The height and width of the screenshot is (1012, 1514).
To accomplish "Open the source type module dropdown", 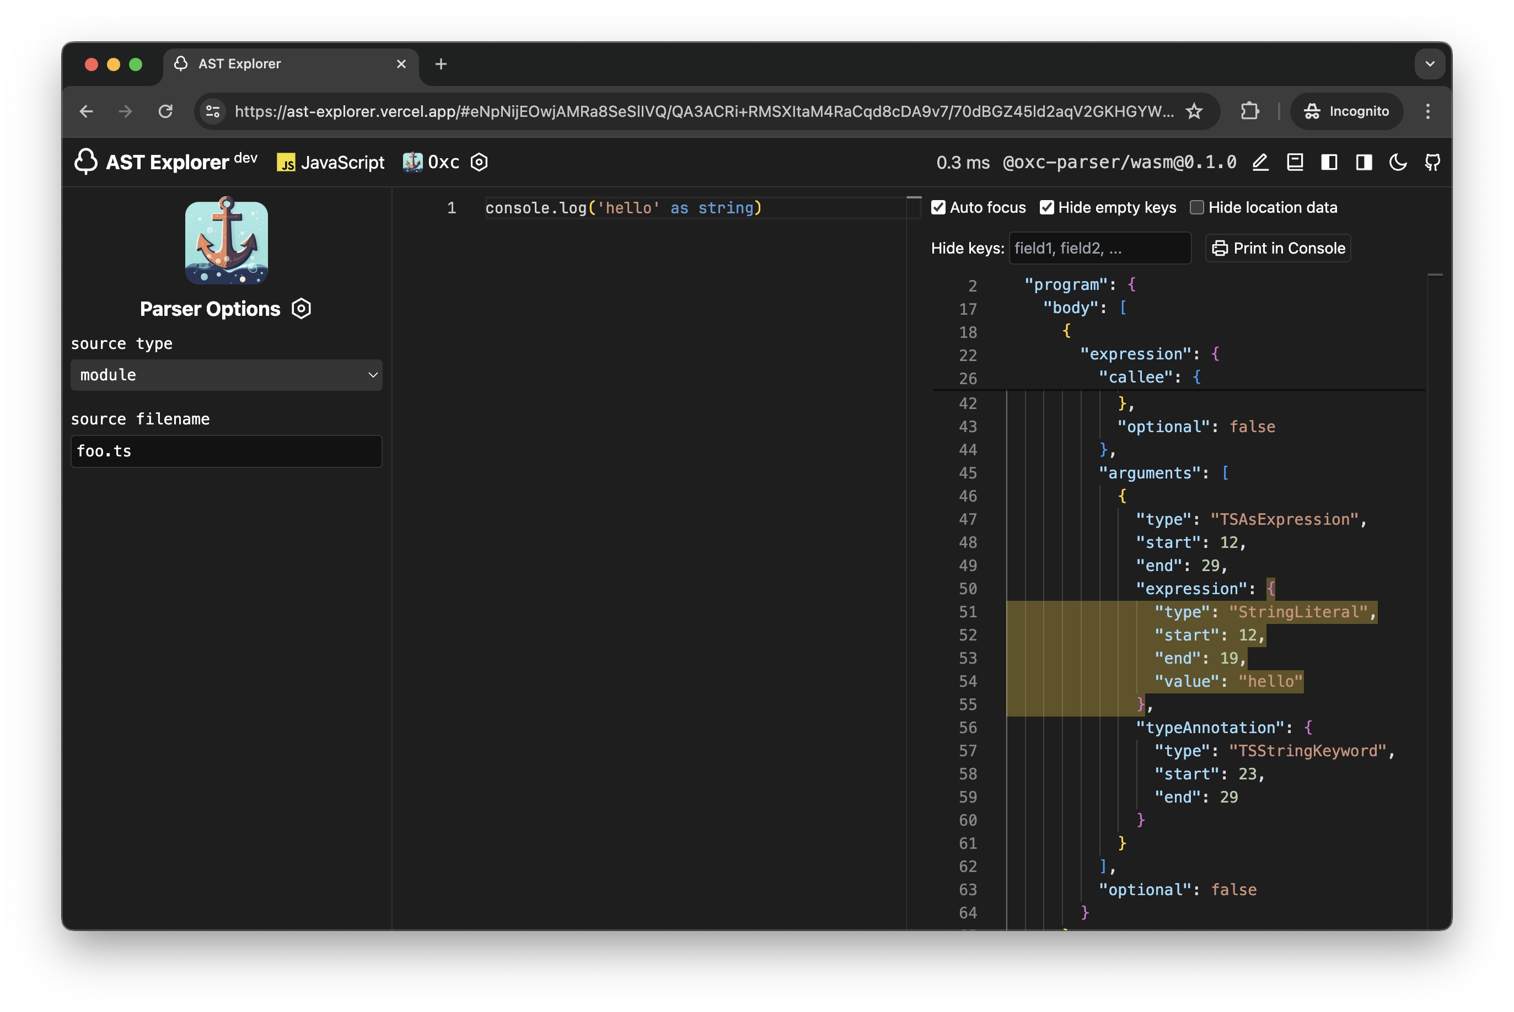I will pos(227,375).
